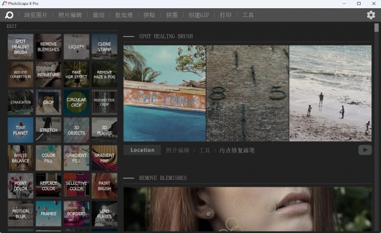The image size is (381, 233).
Task: Open the Lens Flares tile
Action: [104, 213]
